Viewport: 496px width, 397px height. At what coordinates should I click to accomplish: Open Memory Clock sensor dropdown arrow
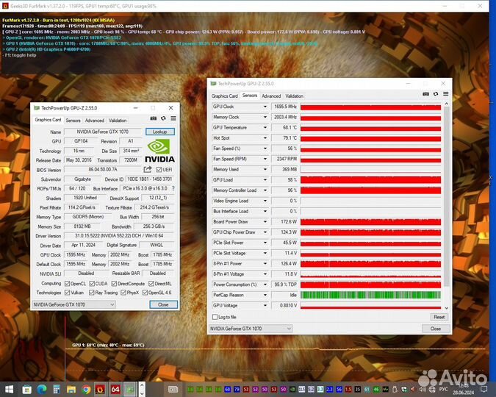(265, 117)
